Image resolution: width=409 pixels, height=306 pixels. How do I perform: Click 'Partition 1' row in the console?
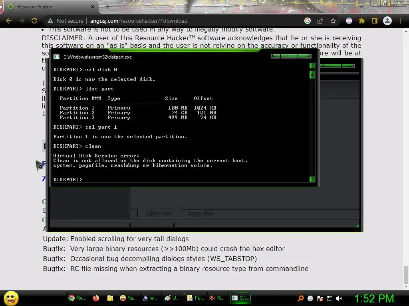point(138,108)
